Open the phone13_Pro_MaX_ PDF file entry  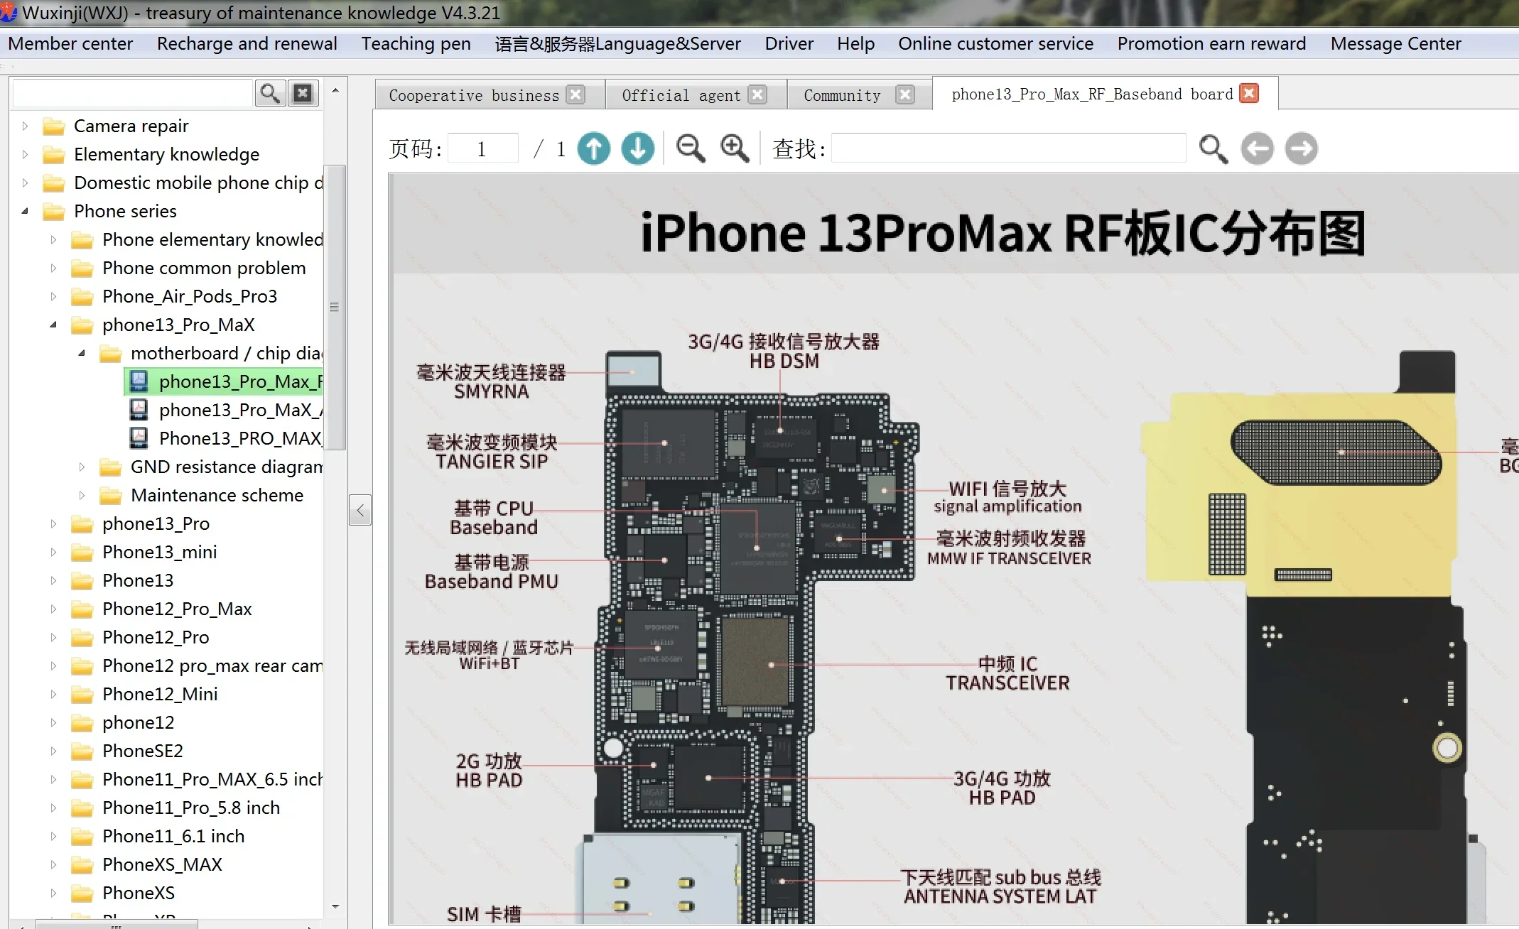point(225,410)
